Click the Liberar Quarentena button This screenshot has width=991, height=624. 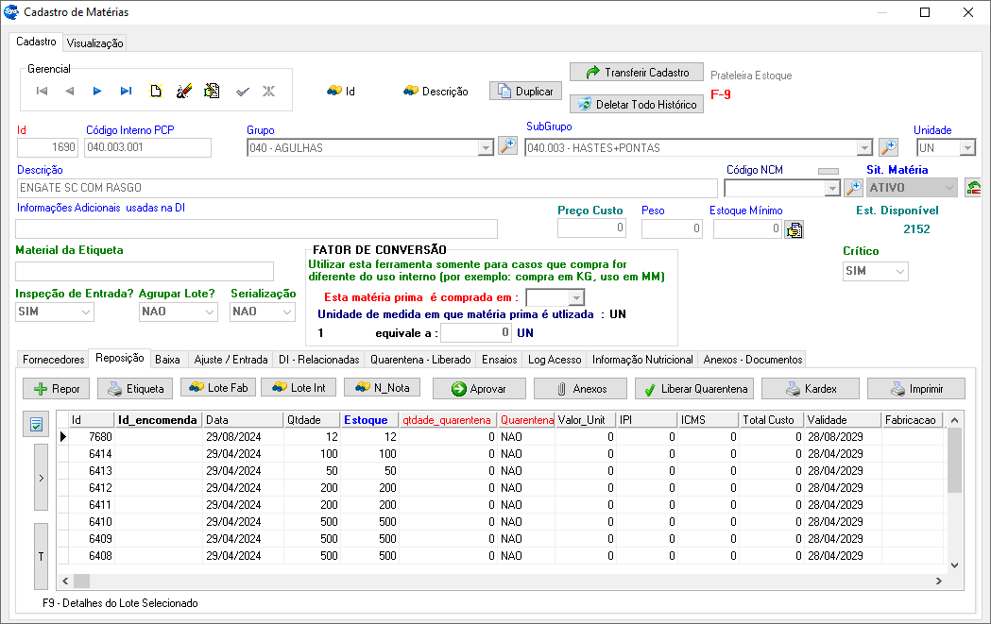pos(691,389)
